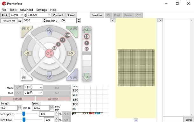Open the Advanced menu
Screen dimensions: 194x122
click(x=26, y=10)
